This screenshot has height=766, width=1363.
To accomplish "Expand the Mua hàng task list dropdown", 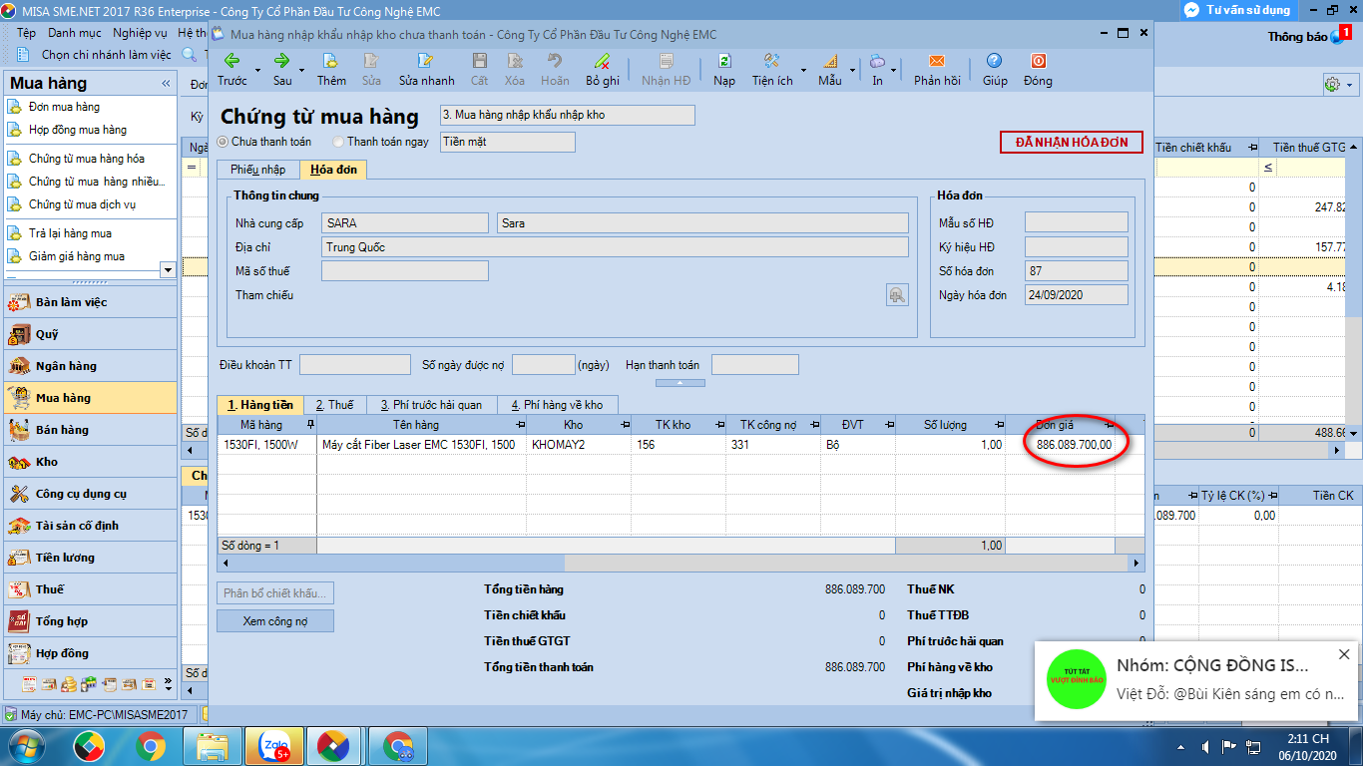I will pos(167,269).
